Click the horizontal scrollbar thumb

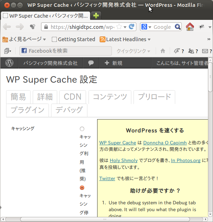[105, 219]
